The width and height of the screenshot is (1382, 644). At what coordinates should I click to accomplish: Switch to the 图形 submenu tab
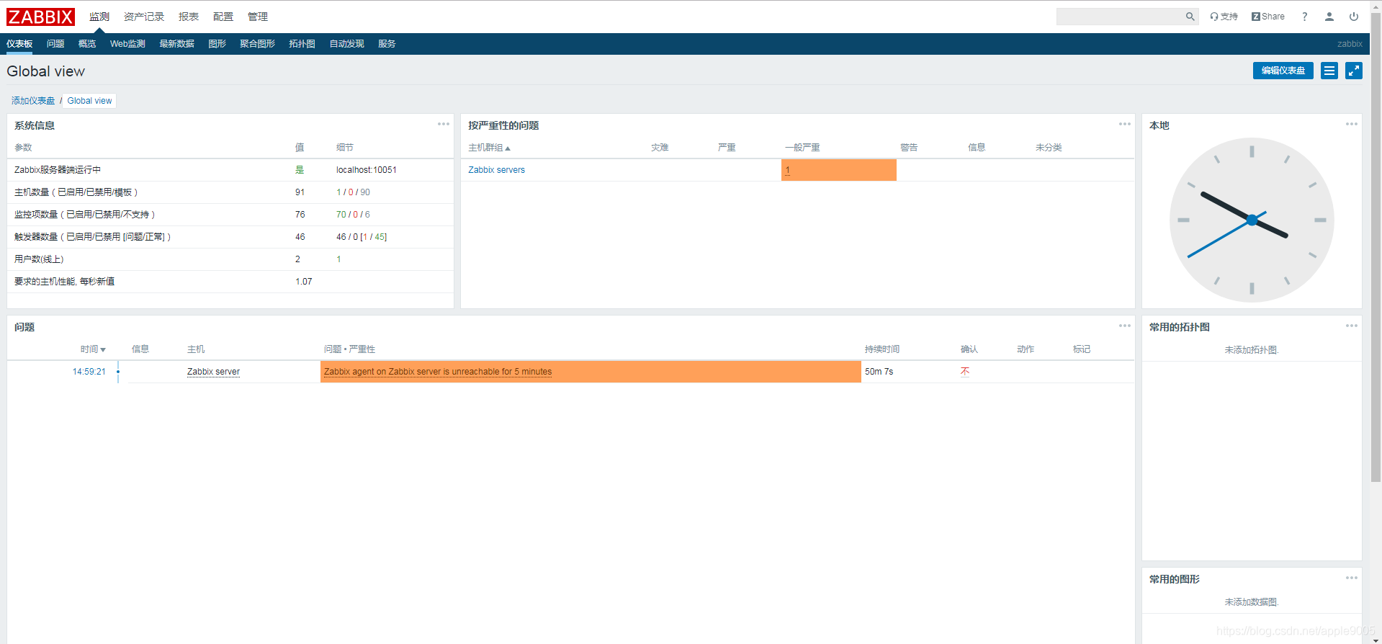tap(217, 44)
